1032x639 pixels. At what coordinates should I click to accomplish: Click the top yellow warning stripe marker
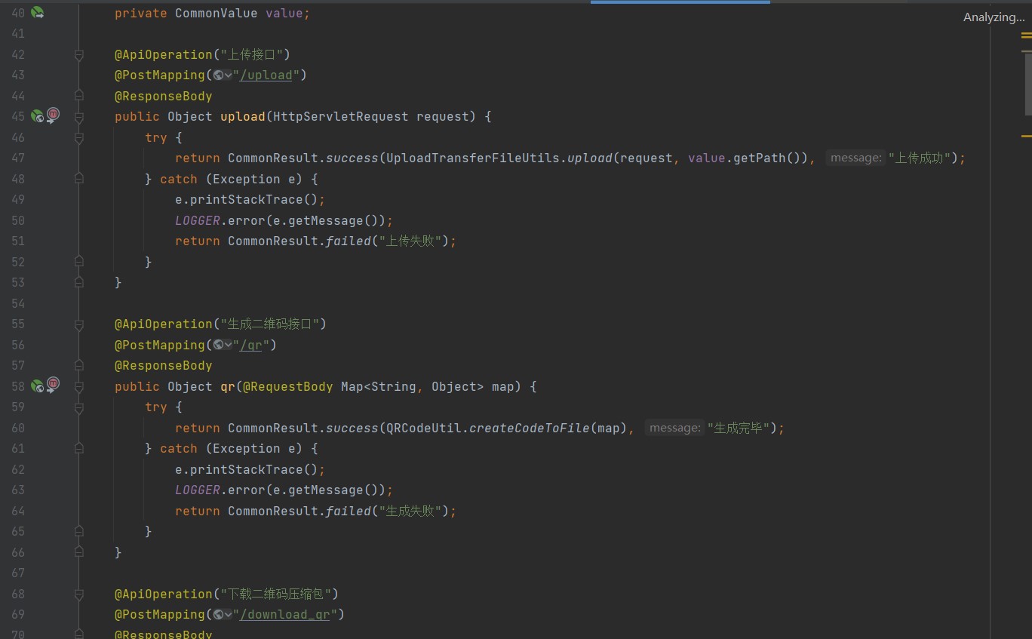[1027, 35]
